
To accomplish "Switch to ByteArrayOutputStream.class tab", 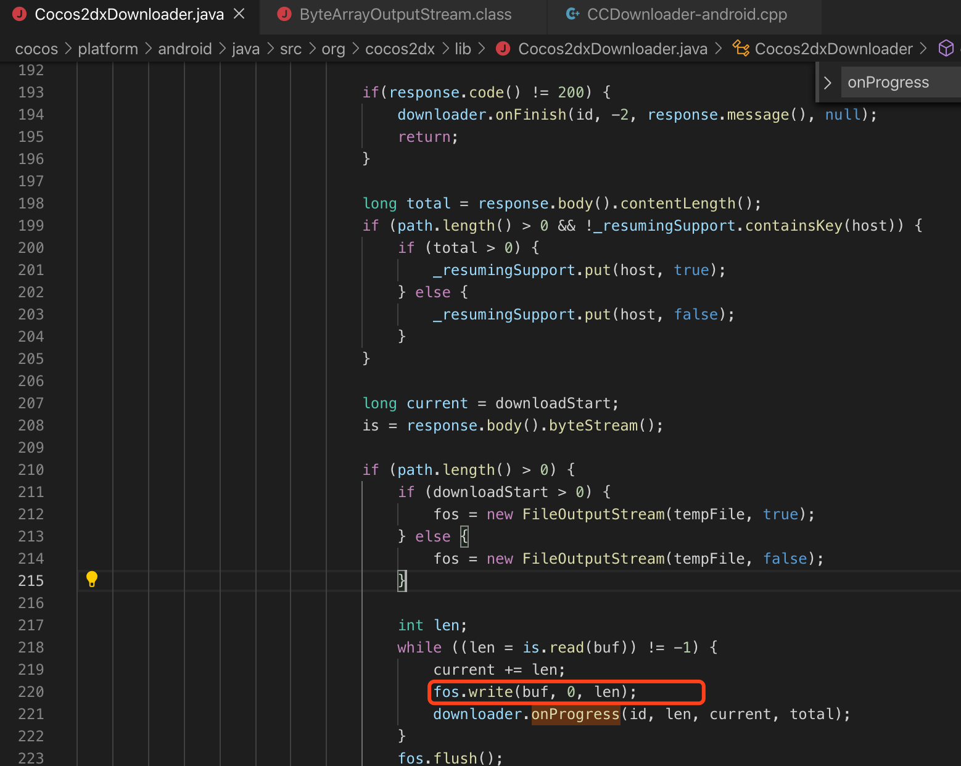I will tap(404, 14).
